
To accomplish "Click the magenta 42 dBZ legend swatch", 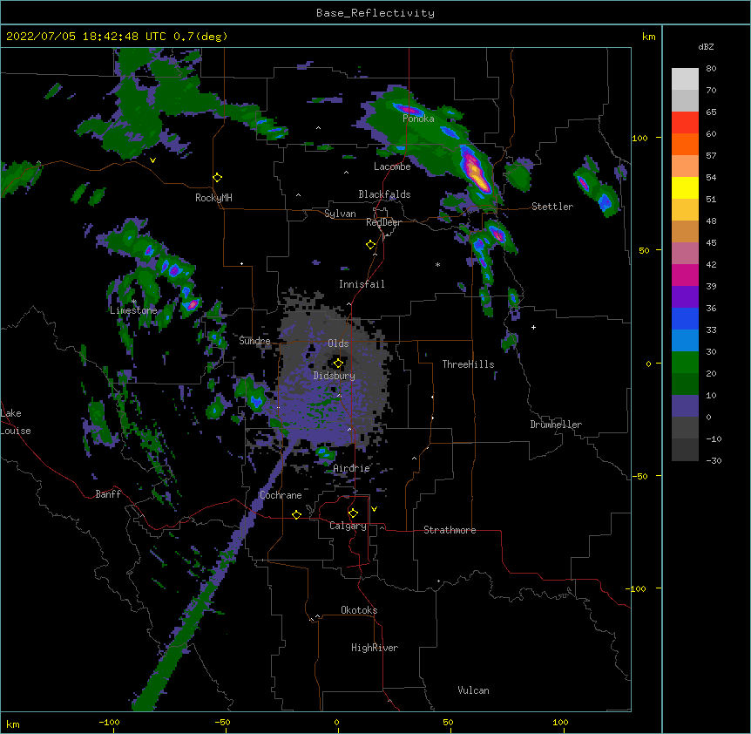I will [x=685, y=275].
